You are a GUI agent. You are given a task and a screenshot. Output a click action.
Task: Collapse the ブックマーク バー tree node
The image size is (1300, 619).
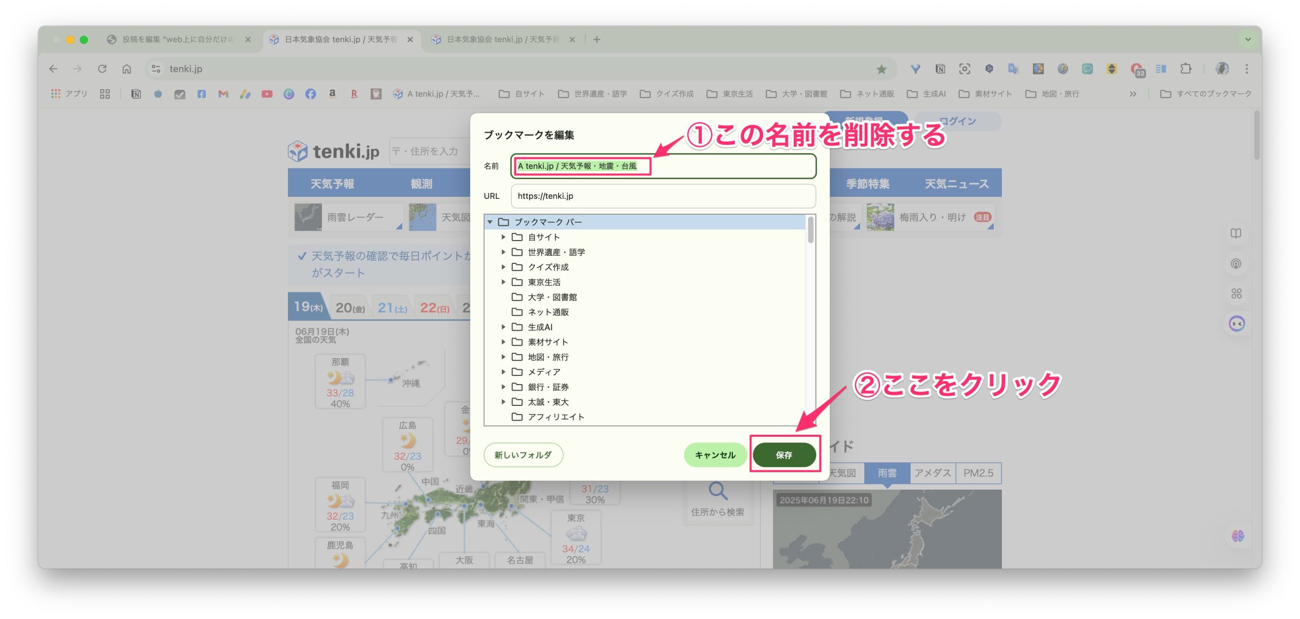[x=490, y=222]
